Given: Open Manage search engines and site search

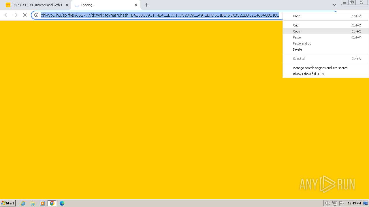Looking at the screenshot, I should point(326,68).
